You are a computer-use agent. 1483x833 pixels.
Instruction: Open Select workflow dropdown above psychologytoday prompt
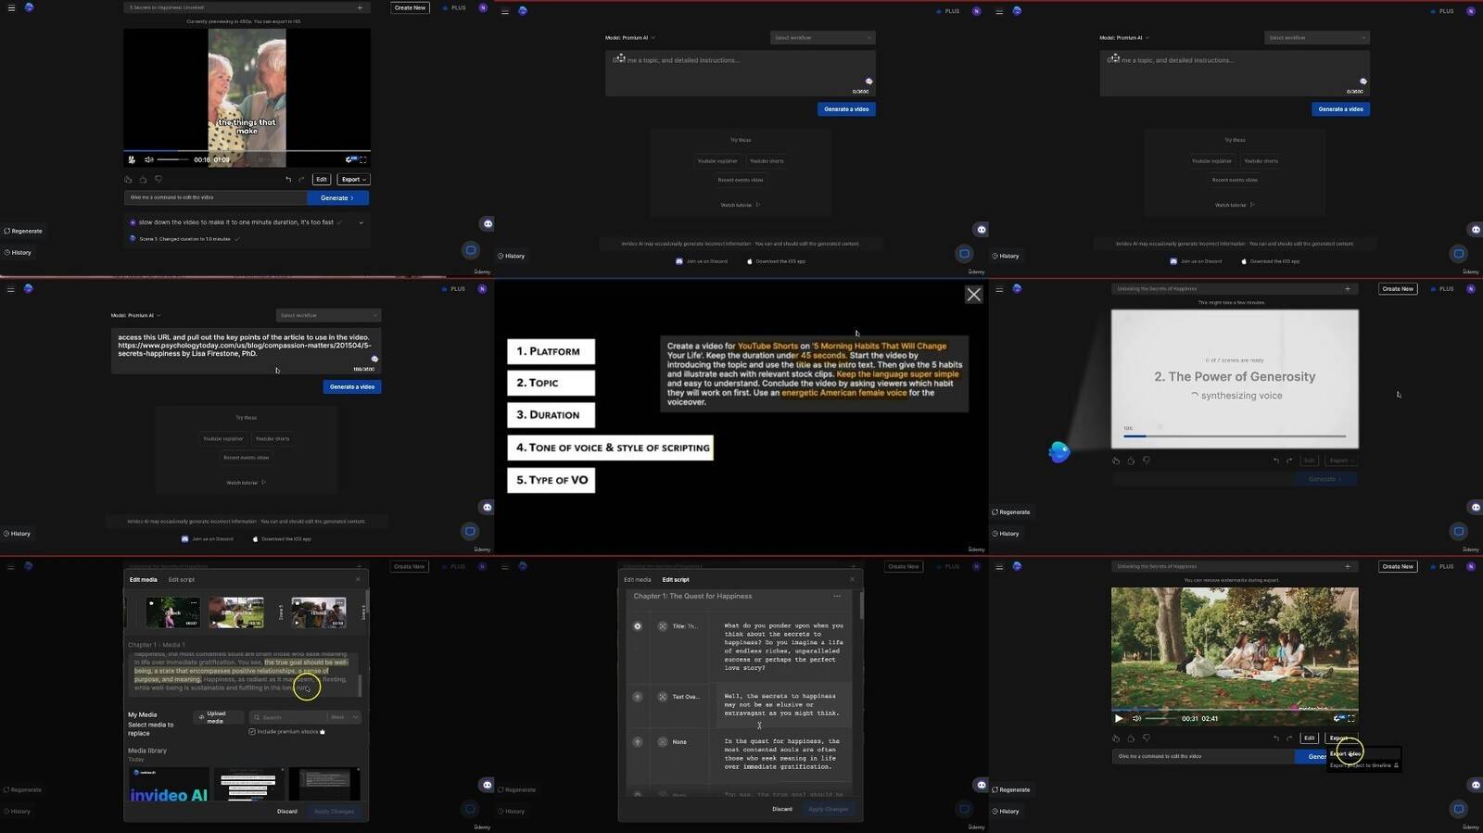pos(328,315)
